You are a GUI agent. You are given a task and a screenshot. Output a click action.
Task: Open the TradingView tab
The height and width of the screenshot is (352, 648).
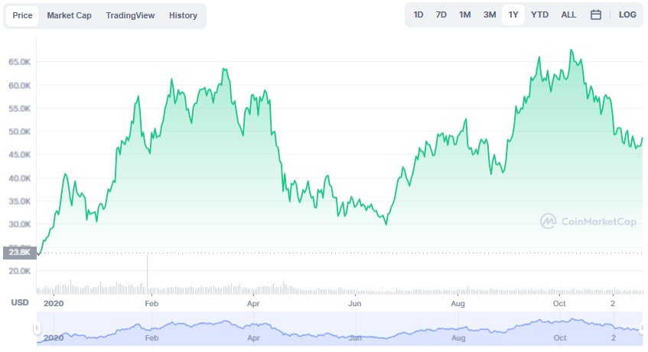130,16
